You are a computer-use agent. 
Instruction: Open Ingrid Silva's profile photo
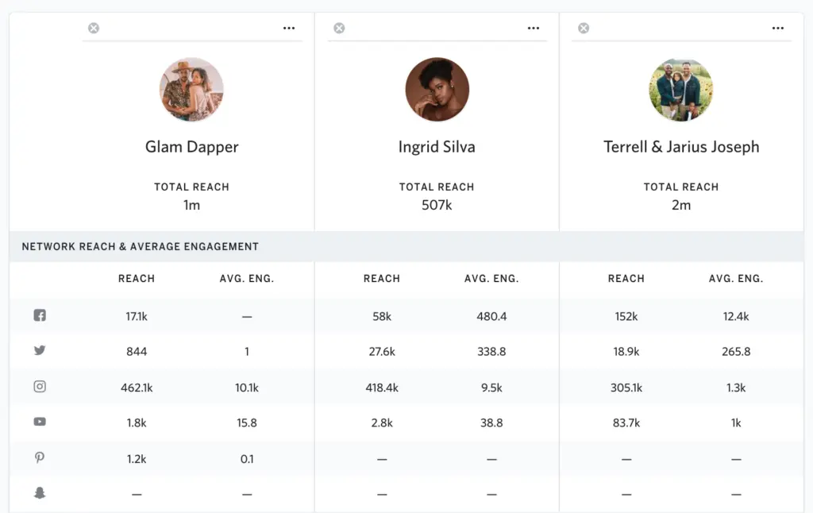pos(437,89)
